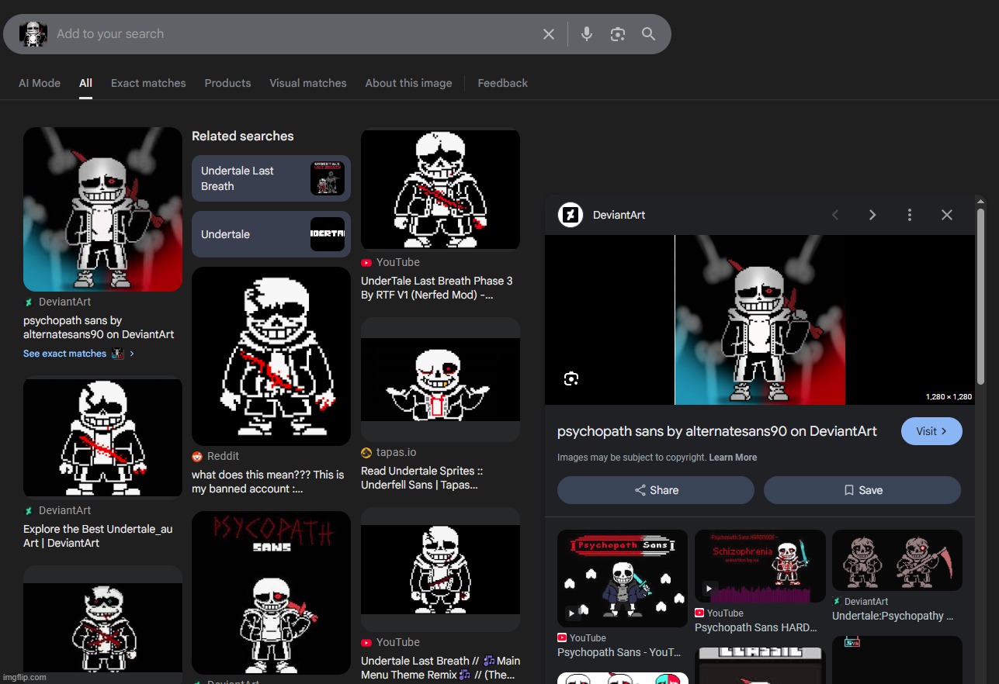Viewport: 999px width, 684px height.
Task: Select the AI Mode tab
Action: pos(40,83)
